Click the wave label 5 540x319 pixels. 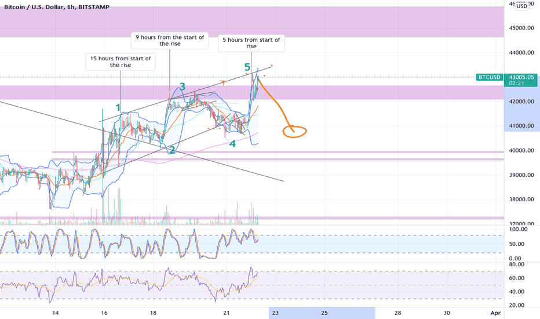(247, 67)
